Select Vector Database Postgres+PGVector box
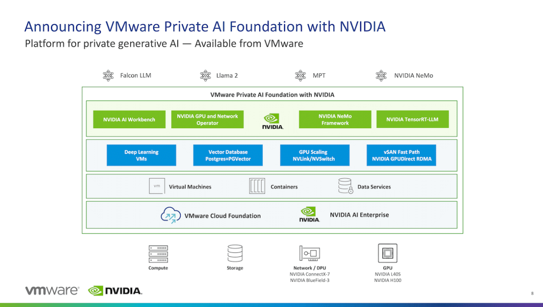This screenshot has height=307, width=543. tap(228, 155)
